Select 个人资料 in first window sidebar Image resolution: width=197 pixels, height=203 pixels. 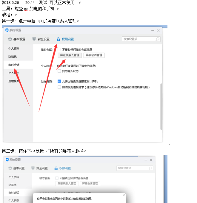tap(14, 49)
